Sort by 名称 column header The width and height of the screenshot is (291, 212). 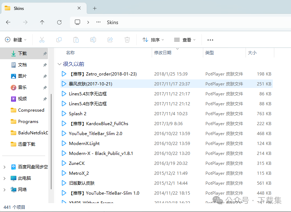click(x=70, y=53)
